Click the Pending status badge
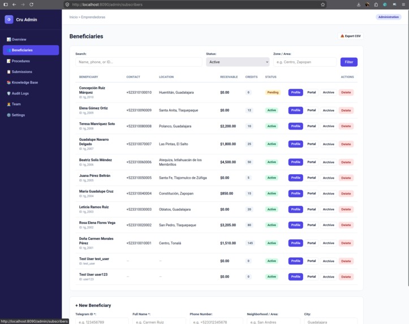The height and width of the screenshot is (324, 409). (x=273, y=92)
